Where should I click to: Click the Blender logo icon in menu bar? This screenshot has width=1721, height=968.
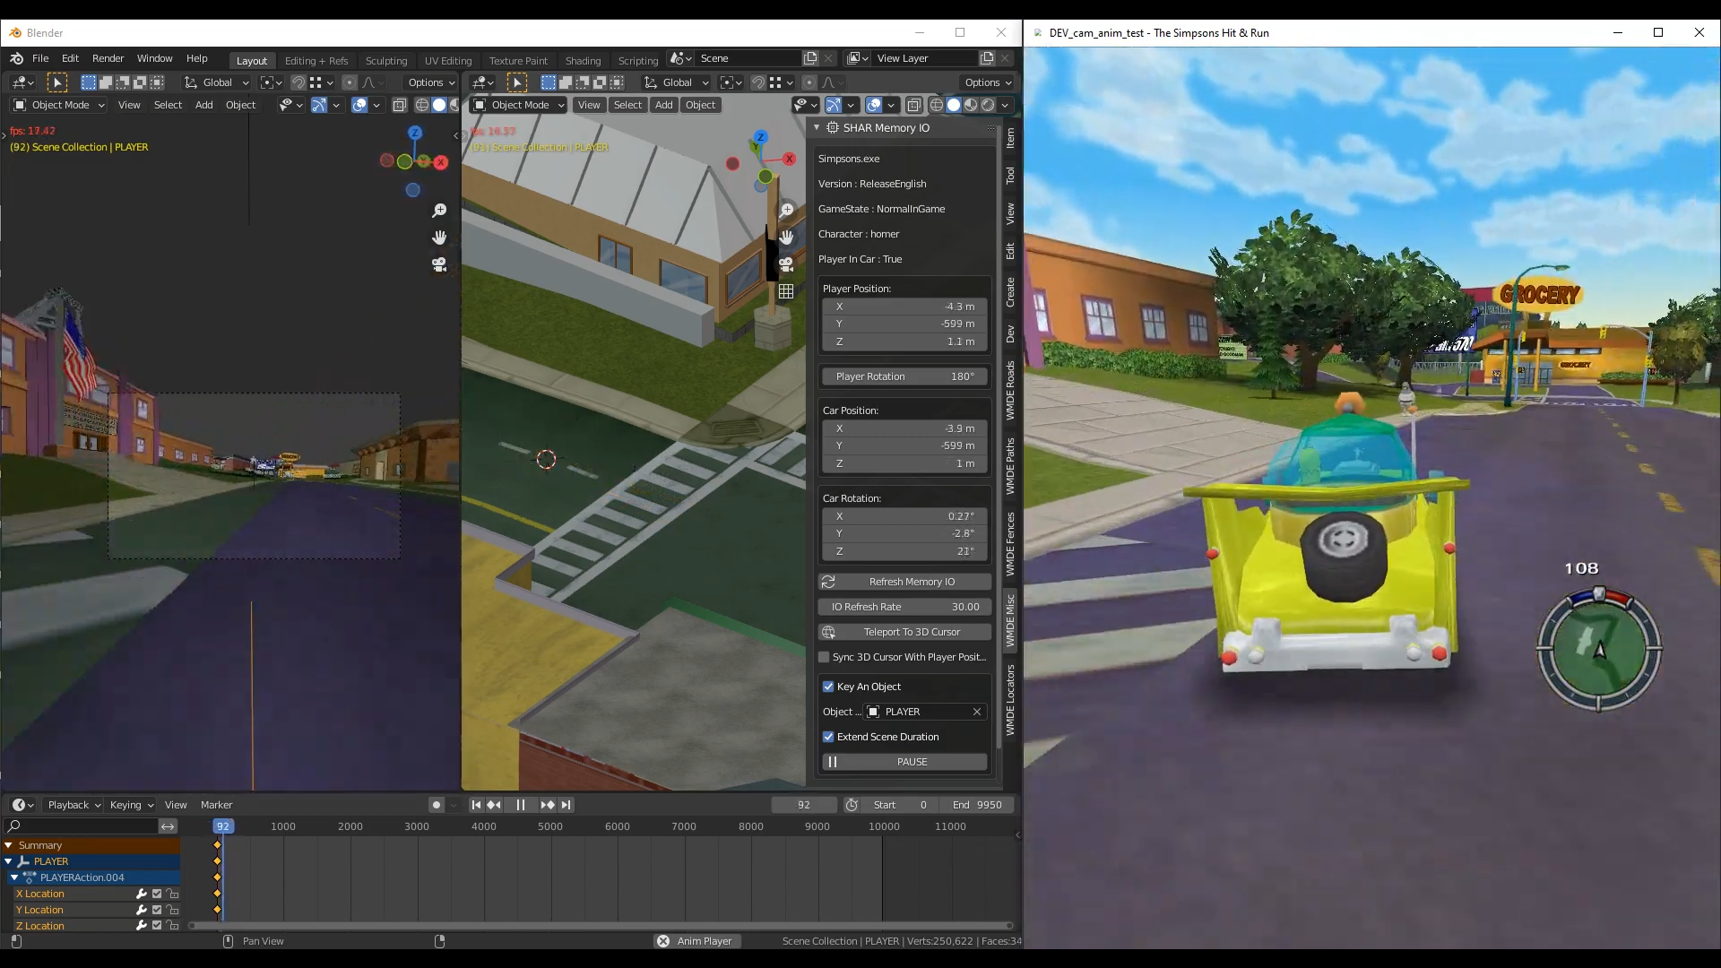click(x=16, y=58)
